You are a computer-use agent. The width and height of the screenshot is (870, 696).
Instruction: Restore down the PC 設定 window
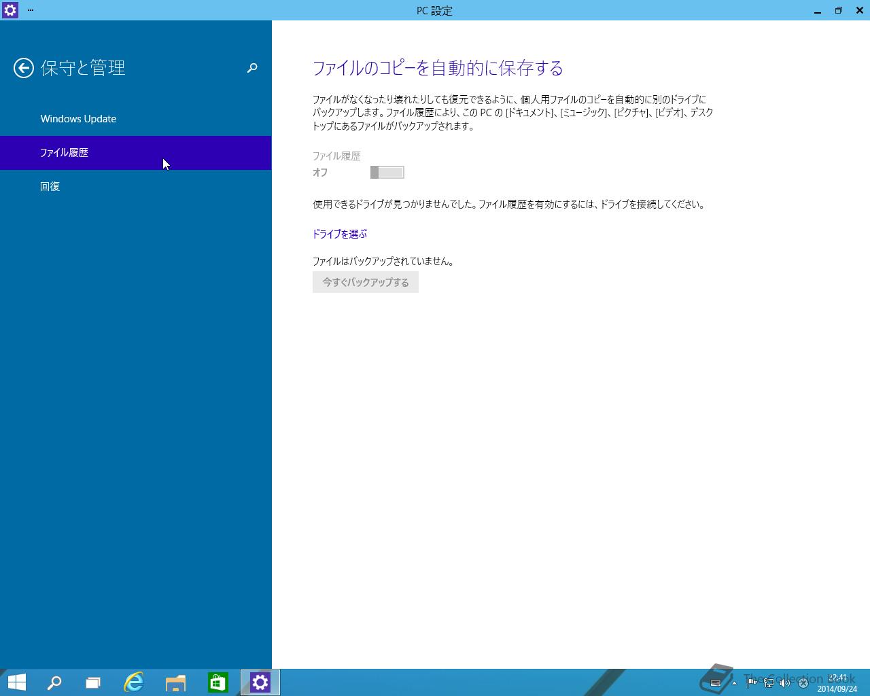pos(839,10)
